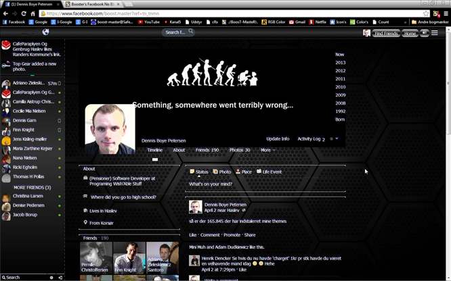Click the chat sidebar search box
The height and width of the screenshot is (281, 451).
tap(24, 277)
